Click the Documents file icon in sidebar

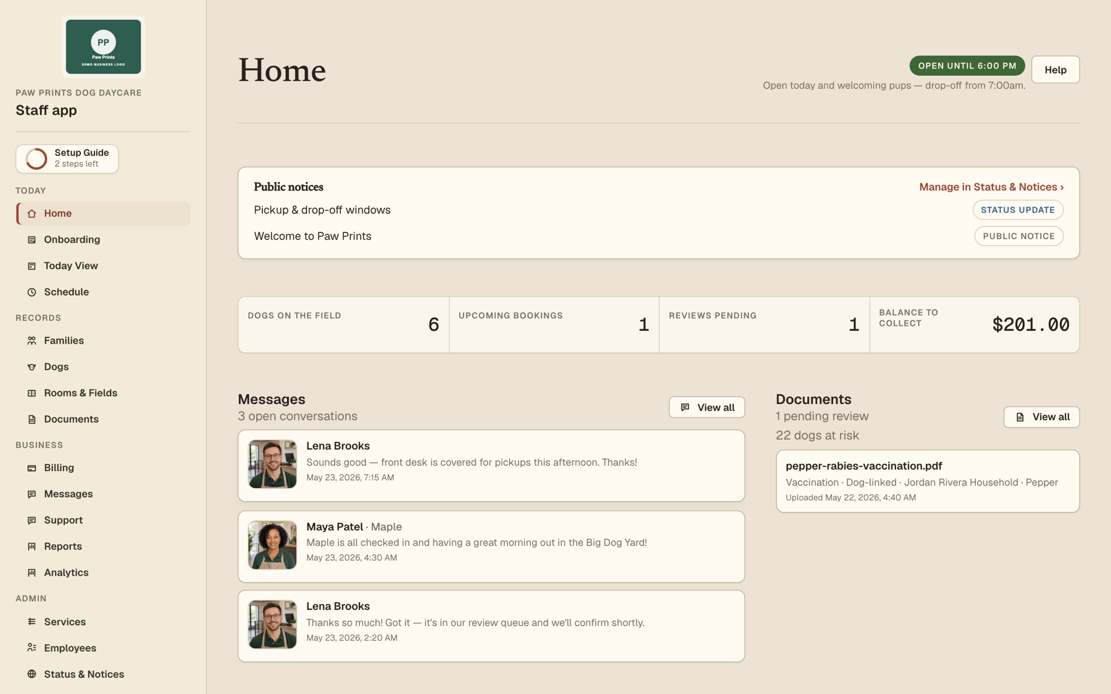pos(31,419)
